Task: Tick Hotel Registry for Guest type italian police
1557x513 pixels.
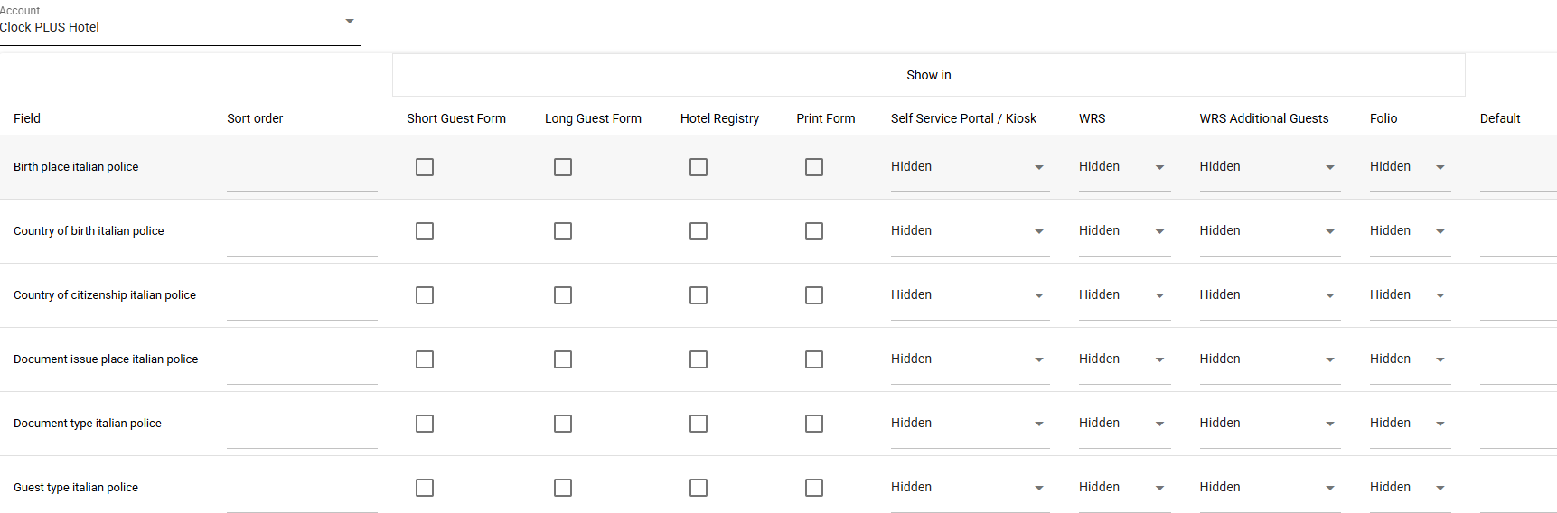Action: pos(699,488)
